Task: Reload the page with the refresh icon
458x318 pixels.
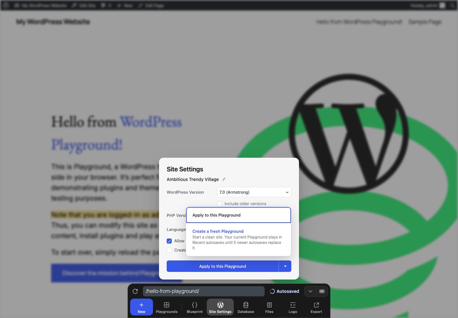Action: (135, 291)
